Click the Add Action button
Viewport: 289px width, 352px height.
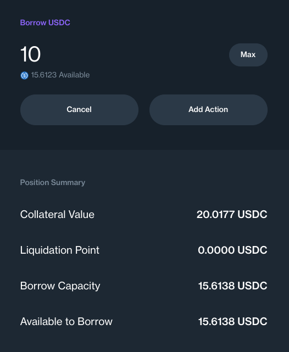(x=208, y=109)
